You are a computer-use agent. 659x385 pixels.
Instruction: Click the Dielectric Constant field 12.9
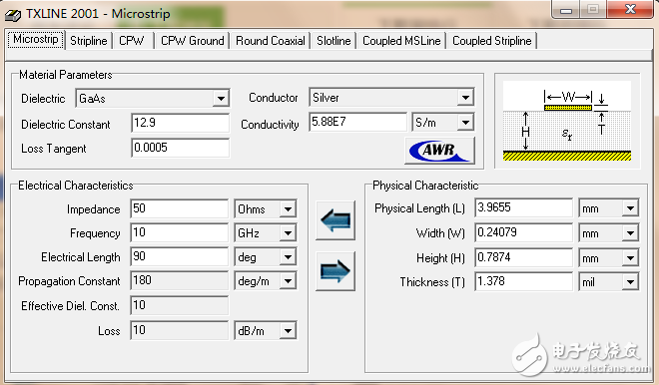click(181, 123)
